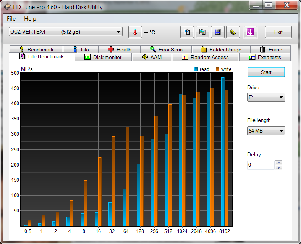
Task: Open the Drive letter E: dropdown
Action: (x=266, y=97)
